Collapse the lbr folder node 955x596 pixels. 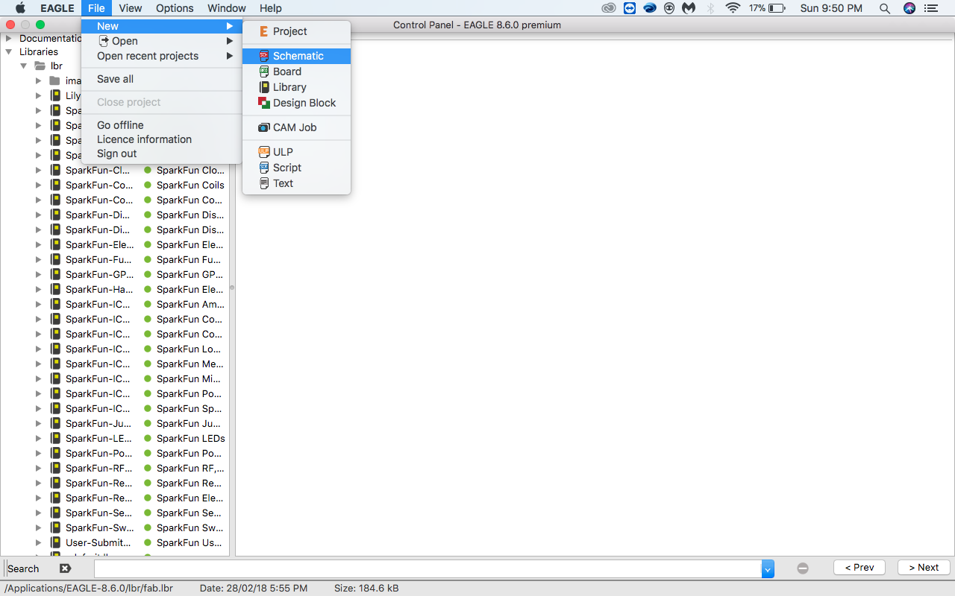24,66
